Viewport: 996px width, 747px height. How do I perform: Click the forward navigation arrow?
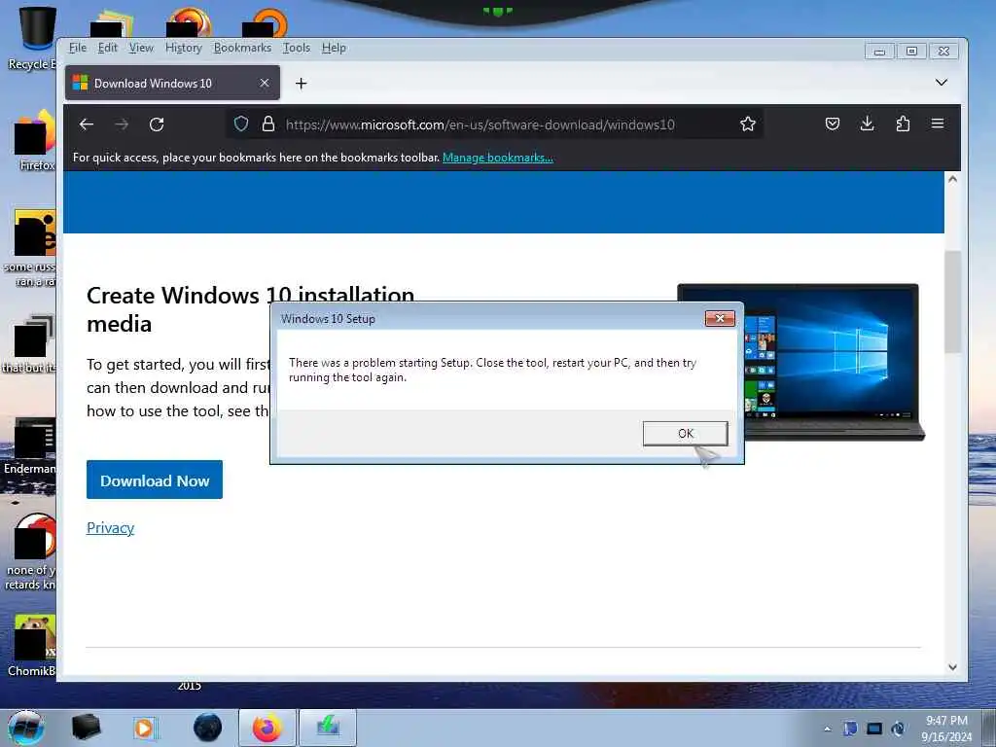coord(122,124)
